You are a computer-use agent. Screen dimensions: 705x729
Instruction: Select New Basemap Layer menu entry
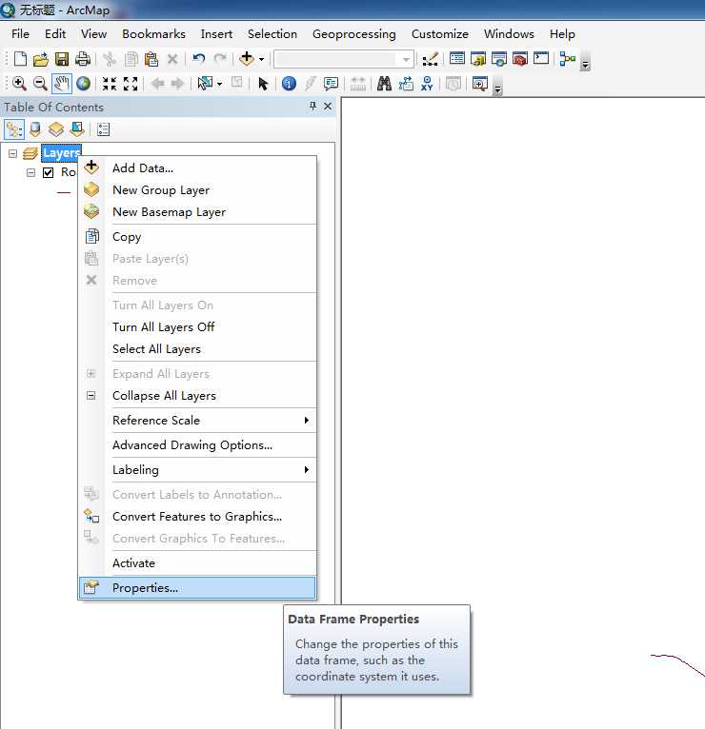click(197, 211)
